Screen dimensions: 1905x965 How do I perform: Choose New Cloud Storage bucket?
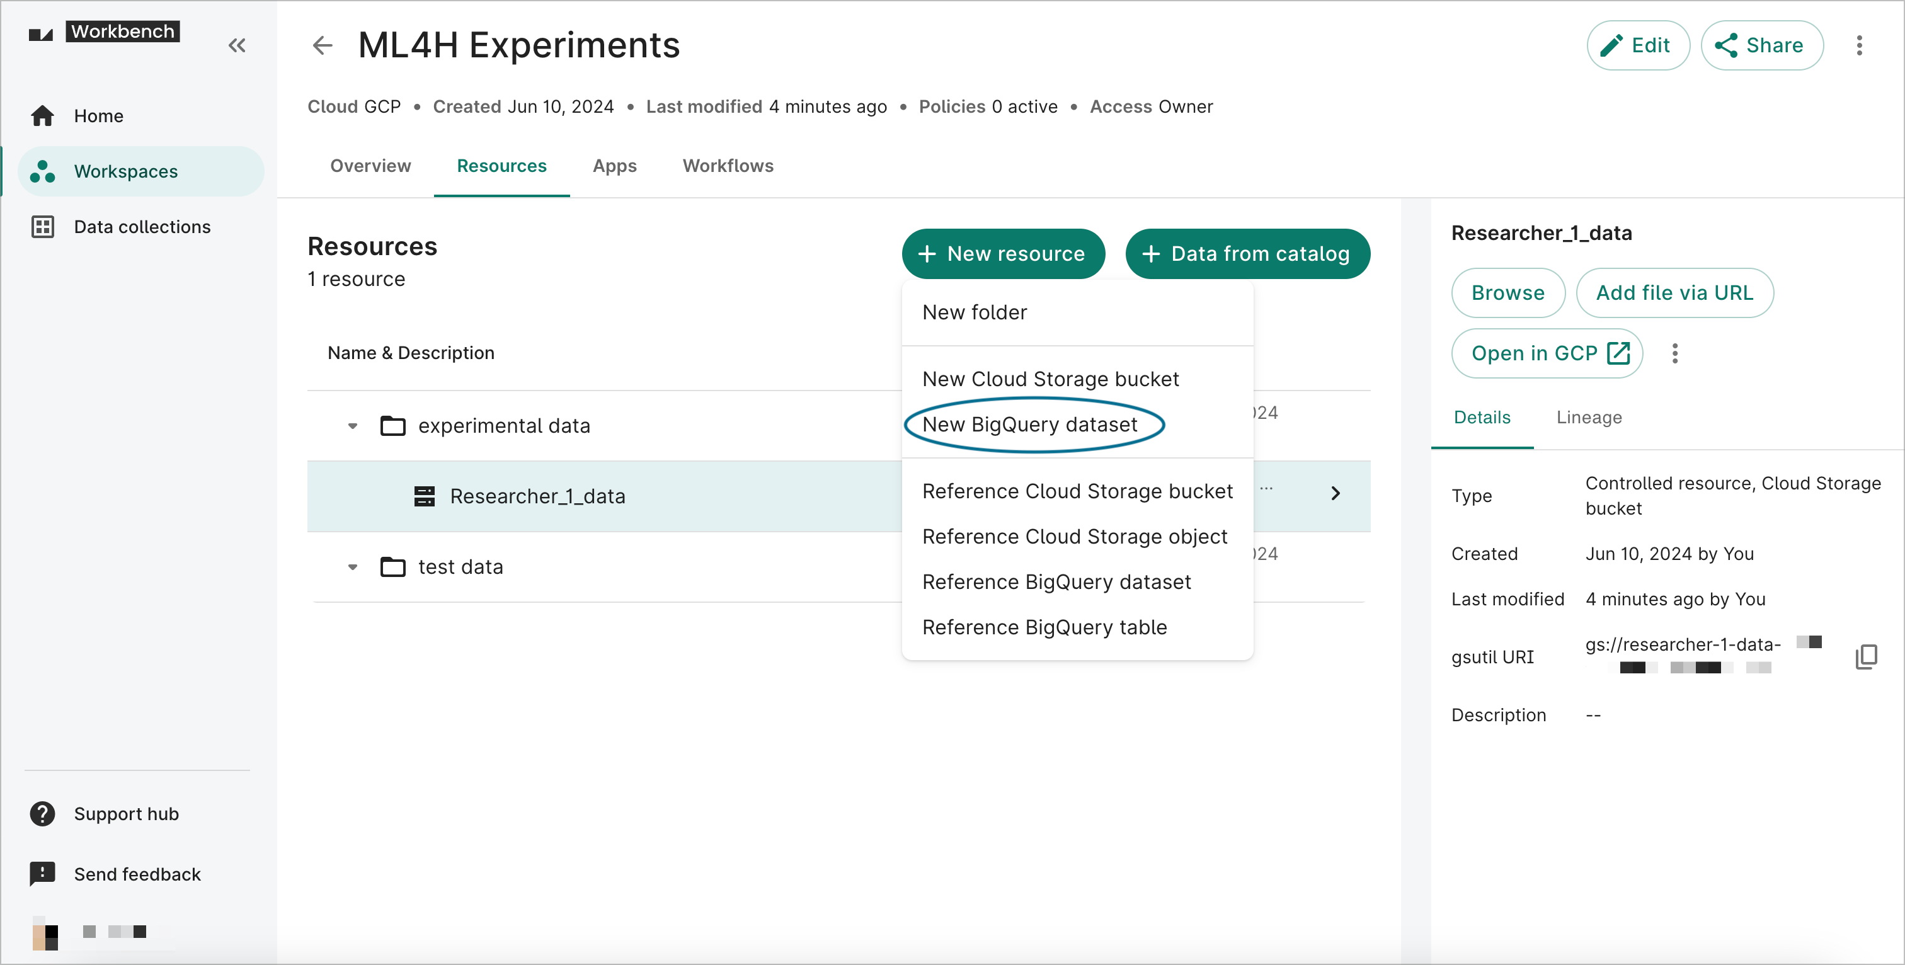[x=1077, y=379]
